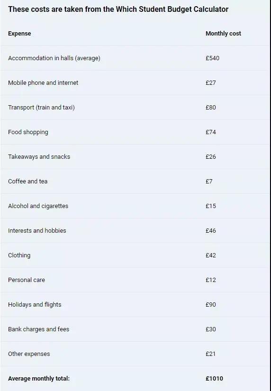Click the Personal care label
This screenshot has height=391, width=271.
pyautogui.click(x=27, y=280)
